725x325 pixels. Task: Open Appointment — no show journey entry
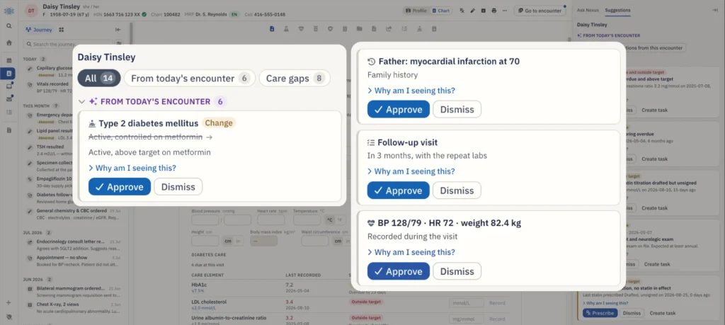point(74,261)
